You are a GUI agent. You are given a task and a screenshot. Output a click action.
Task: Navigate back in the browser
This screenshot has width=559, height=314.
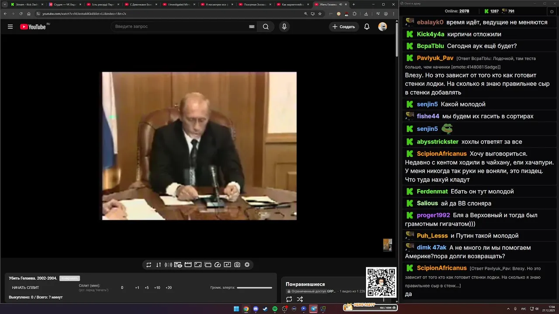pyautogui.click(x=5, y=14)
